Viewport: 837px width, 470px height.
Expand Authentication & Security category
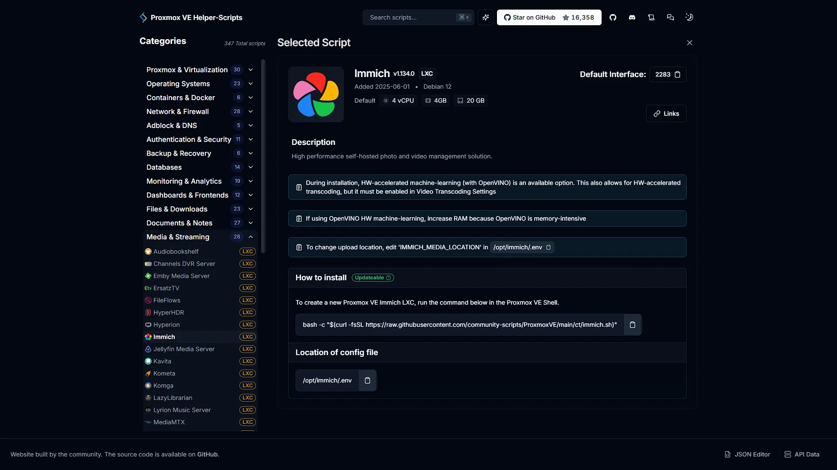(200, 139)
